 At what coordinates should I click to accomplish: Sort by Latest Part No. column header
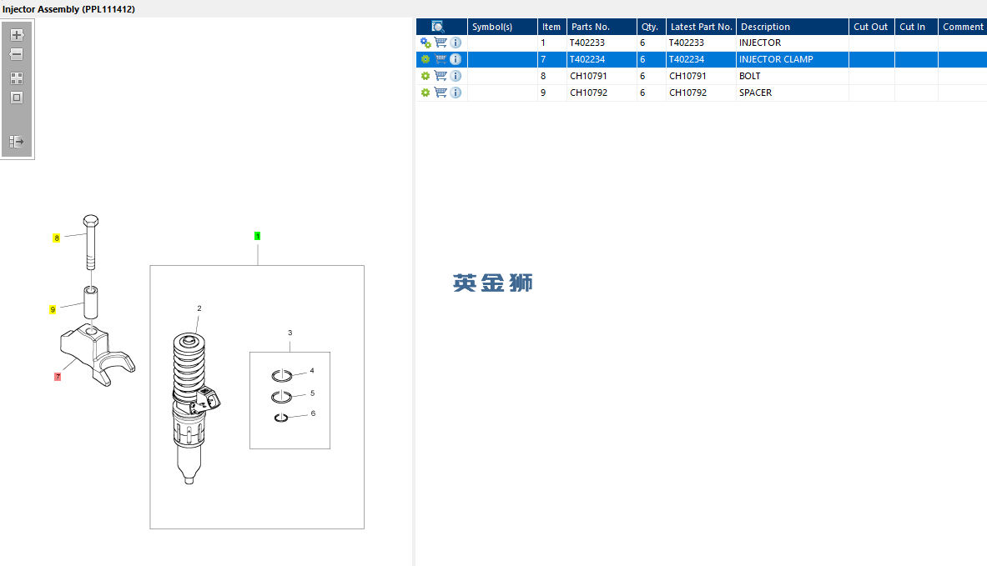701,27
